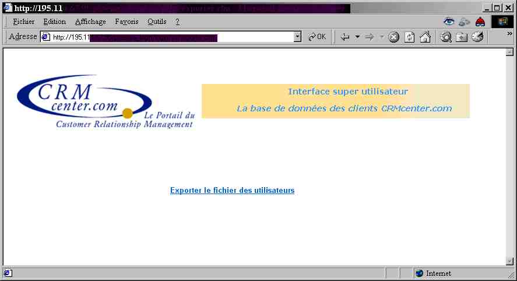Click the vertical scrollbar down arrow
Viewport: 517px width, 281px height.
pos(509,261)
